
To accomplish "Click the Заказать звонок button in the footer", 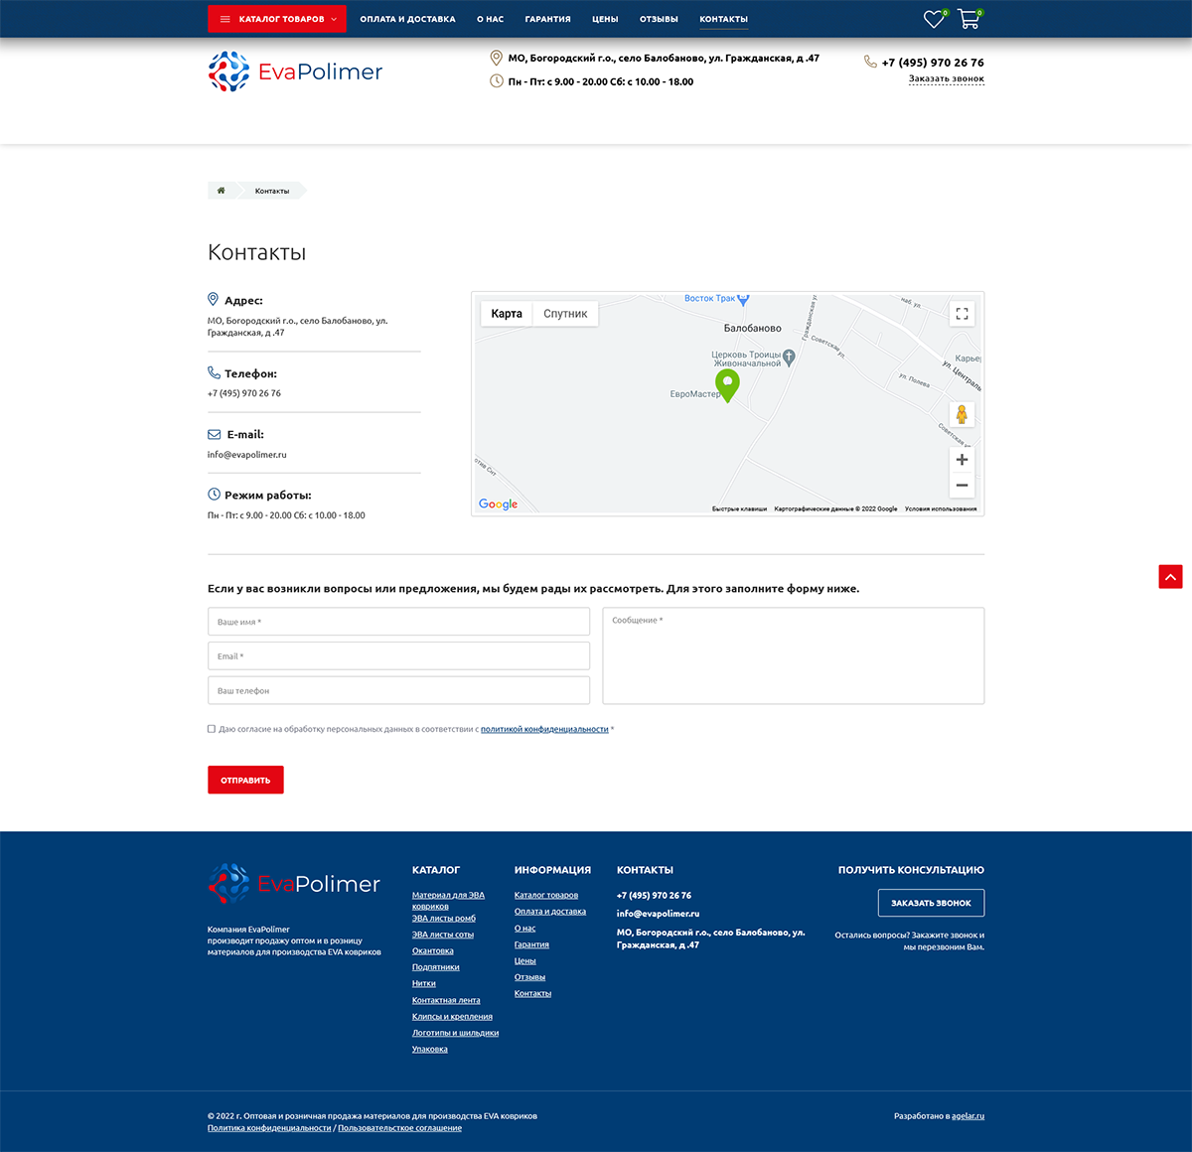I will click(931, 903).
